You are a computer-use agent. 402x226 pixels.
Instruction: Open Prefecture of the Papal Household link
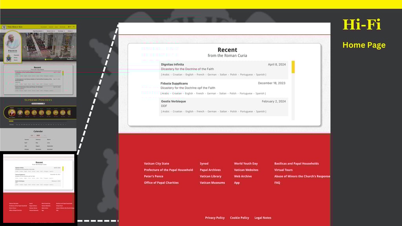pos(168,170)
